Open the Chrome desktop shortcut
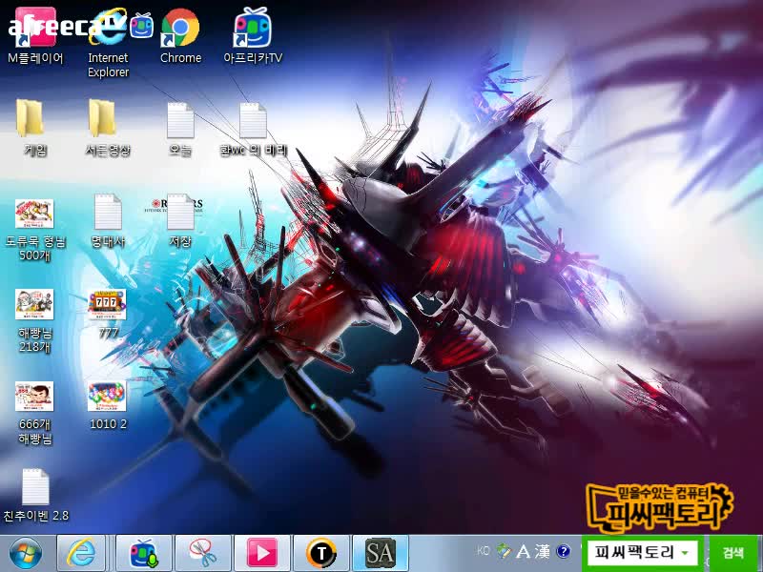The height and width of the screenshot is (572, 763). [x=180, y=31]
